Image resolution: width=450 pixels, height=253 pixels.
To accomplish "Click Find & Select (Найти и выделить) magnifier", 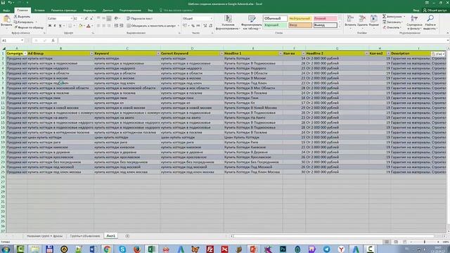I will point(430,22).
